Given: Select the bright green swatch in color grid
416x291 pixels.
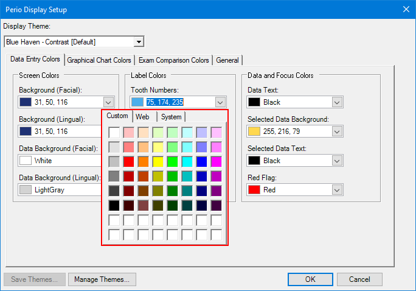Looking at the screenshot, I should (x=172, y=161).
